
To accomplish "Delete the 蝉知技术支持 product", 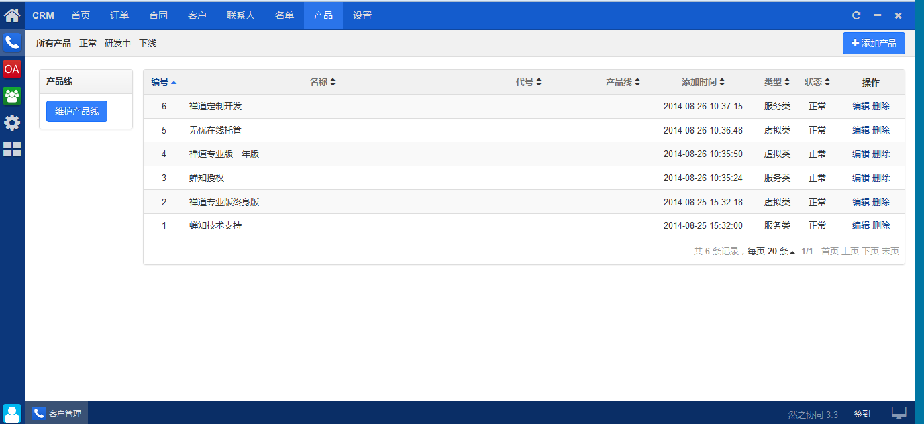I will [881, 225].
